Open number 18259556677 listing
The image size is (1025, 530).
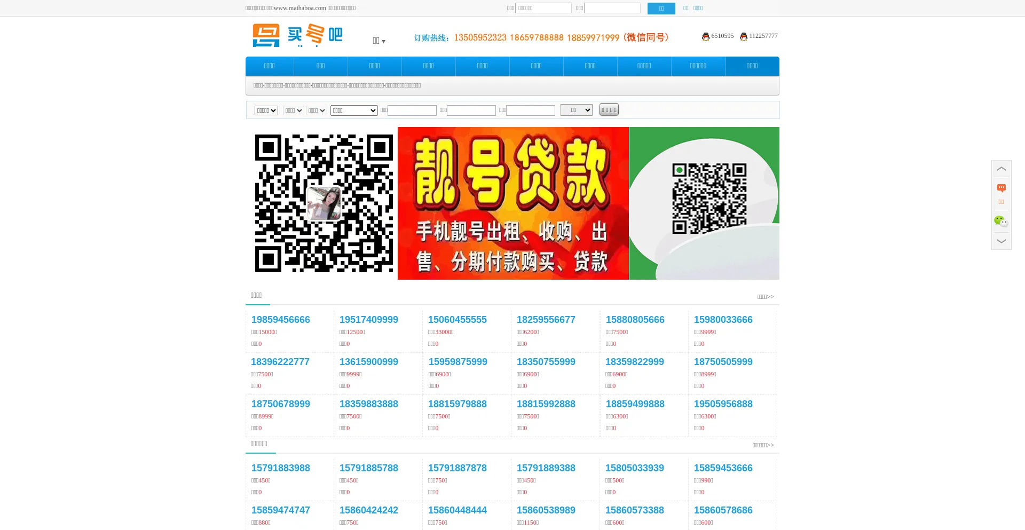click(x=546, y=320)
